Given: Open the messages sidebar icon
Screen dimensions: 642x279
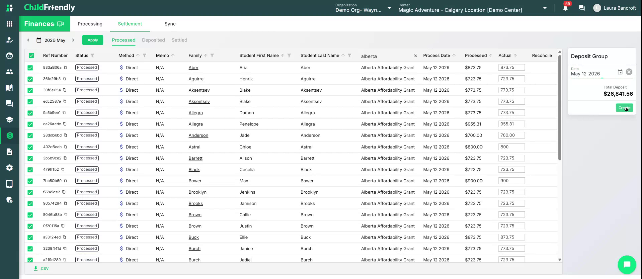Looking at the screenshot, I should [x=9, y=104].
